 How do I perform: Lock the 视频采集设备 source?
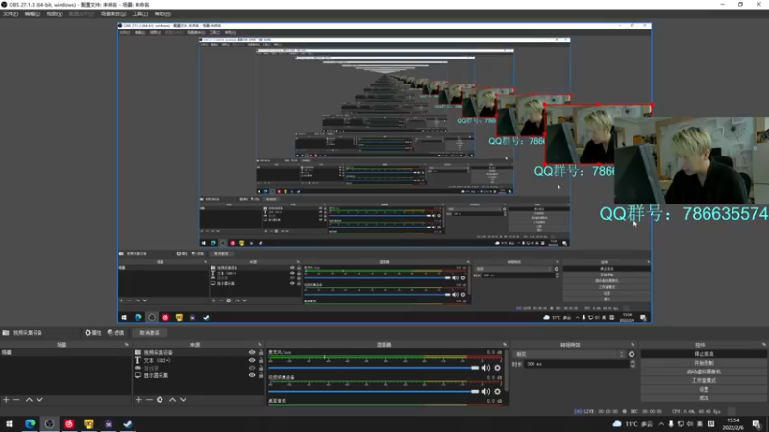(x=260, y=352)
